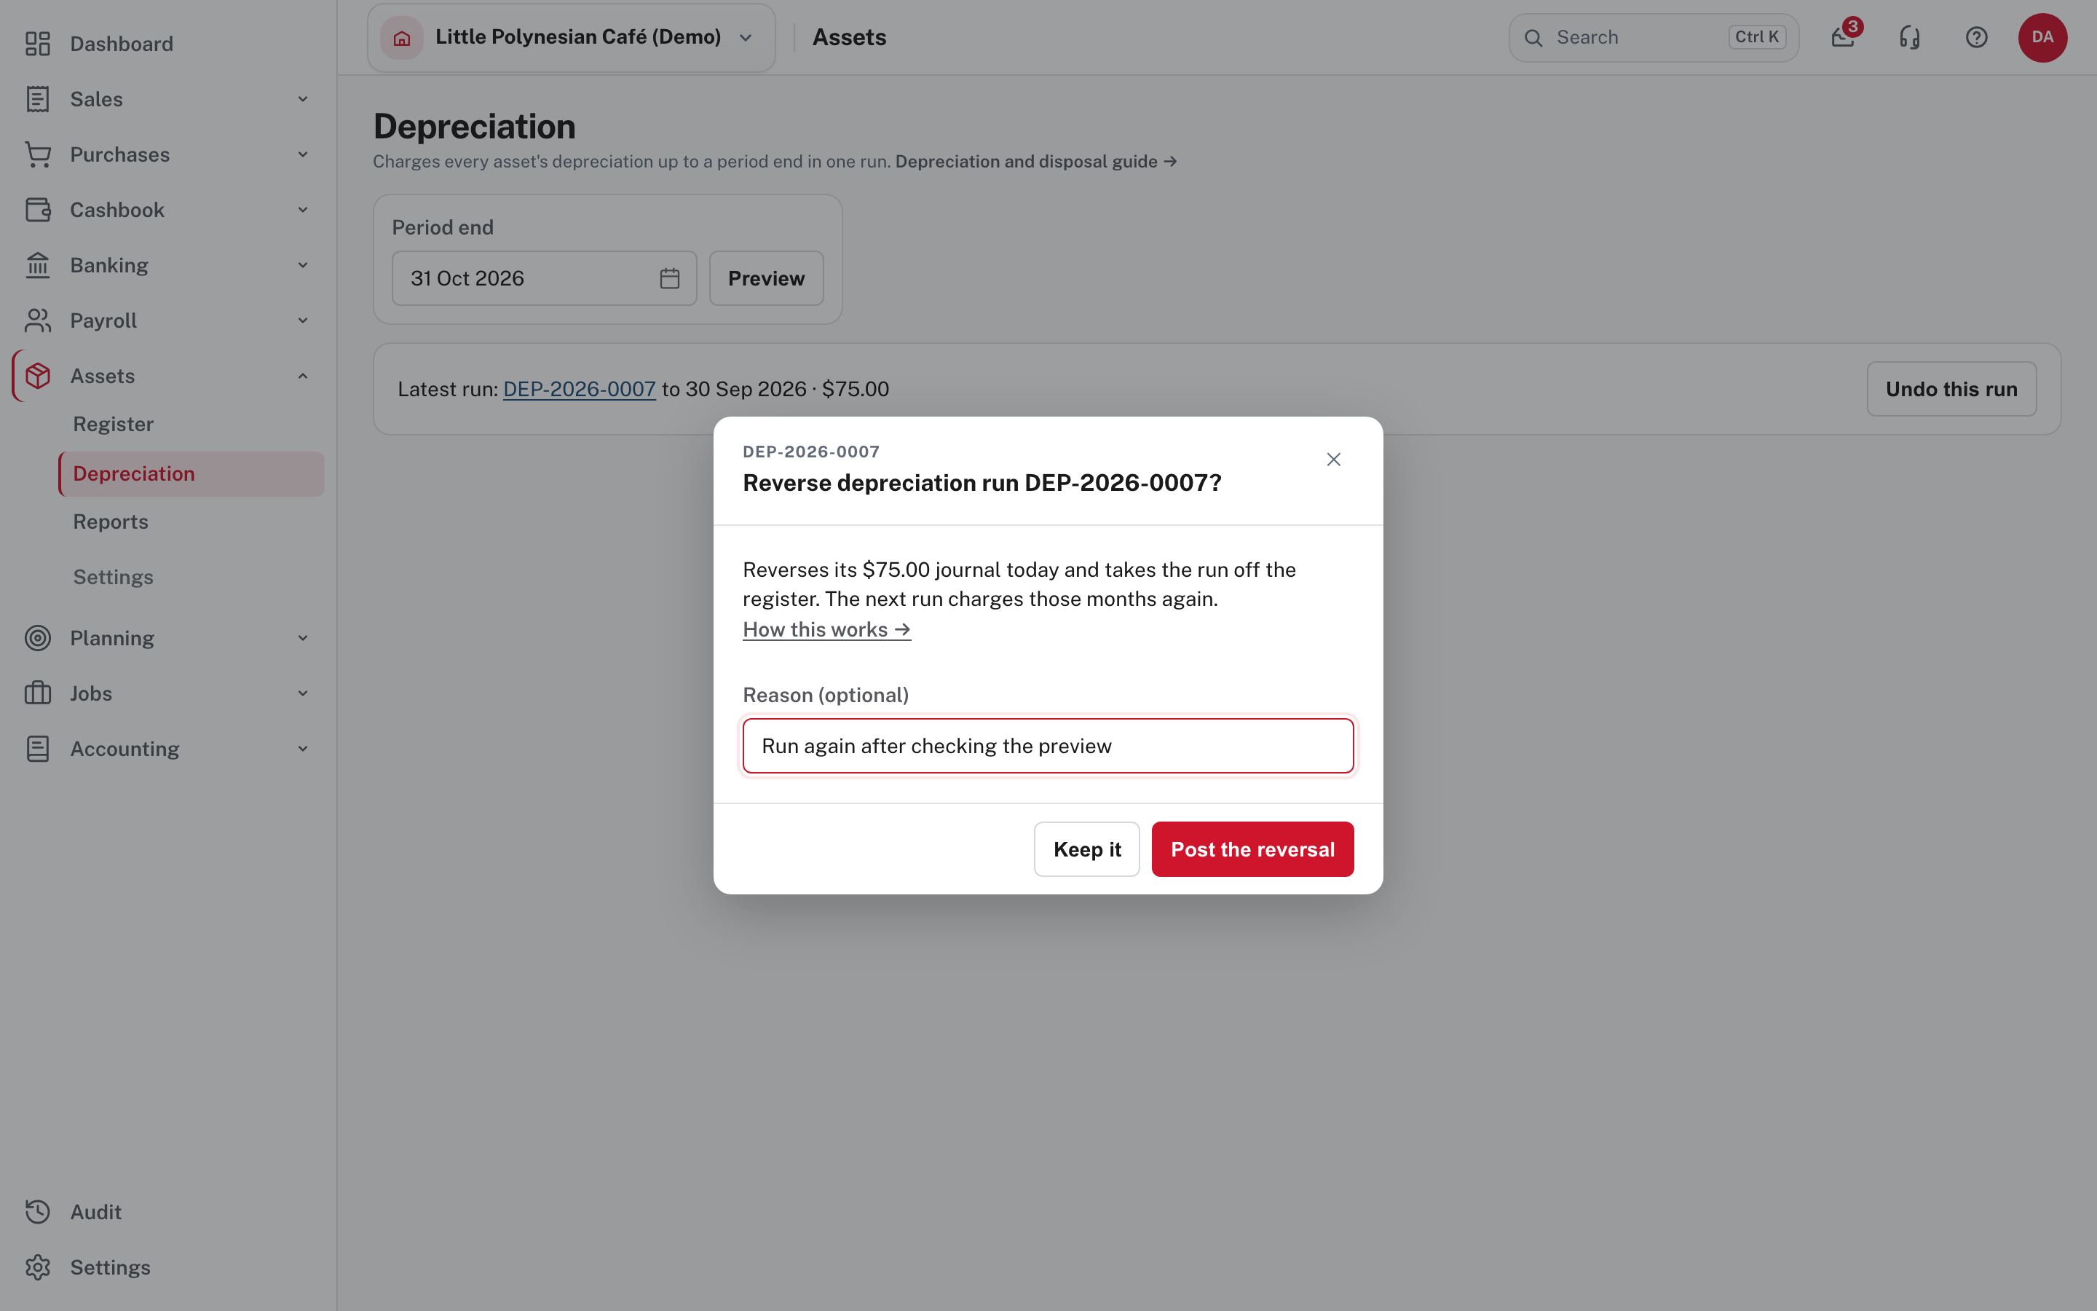Click the Assets box icon

pyautogui.click(x=37, y=377)
